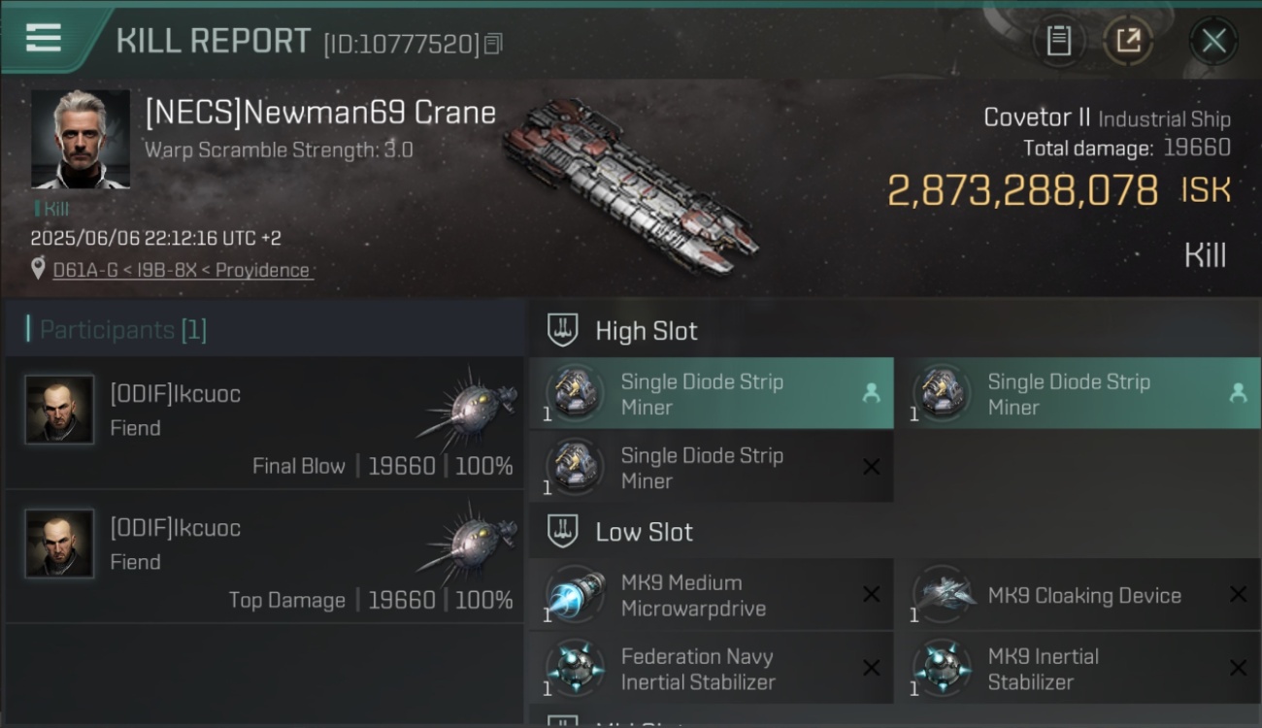The width and height of the screenshot is (1262, 728).
Task: Open the clipboard notes icon
Action: click(x=1058, y=41)
